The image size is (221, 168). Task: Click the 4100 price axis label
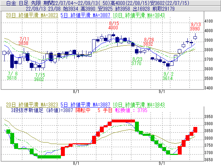pyautogui.click(x=209, y=21)
